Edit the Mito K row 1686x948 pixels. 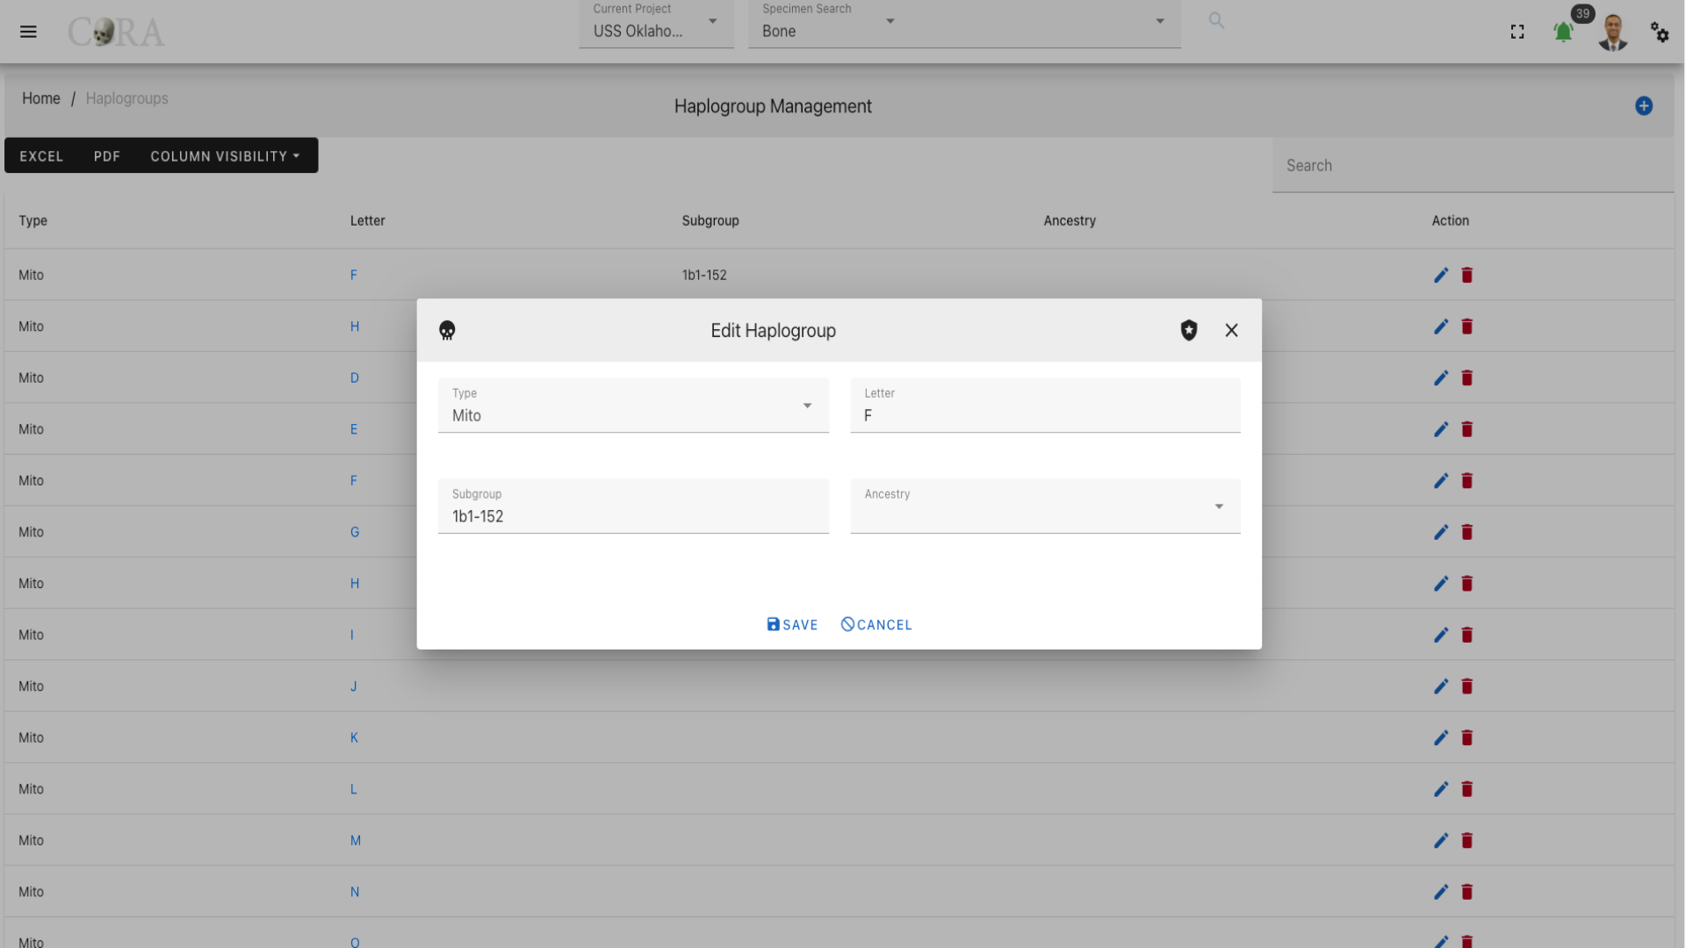(x=1441, y=738)
